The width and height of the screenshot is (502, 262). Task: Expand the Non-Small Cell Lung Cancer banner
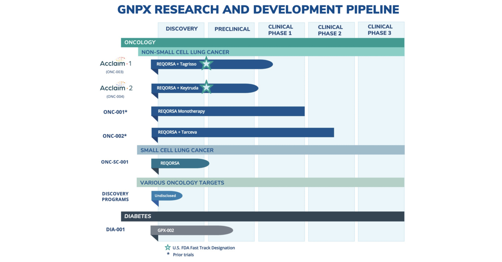[271, 52]
